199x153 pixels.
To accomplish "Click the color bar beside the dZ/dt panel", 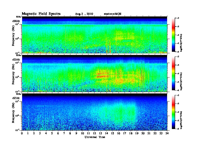I will 173,112.
